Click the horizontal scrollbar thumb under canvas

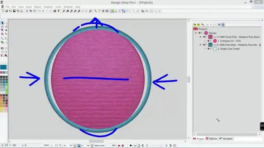coord(96,141)
